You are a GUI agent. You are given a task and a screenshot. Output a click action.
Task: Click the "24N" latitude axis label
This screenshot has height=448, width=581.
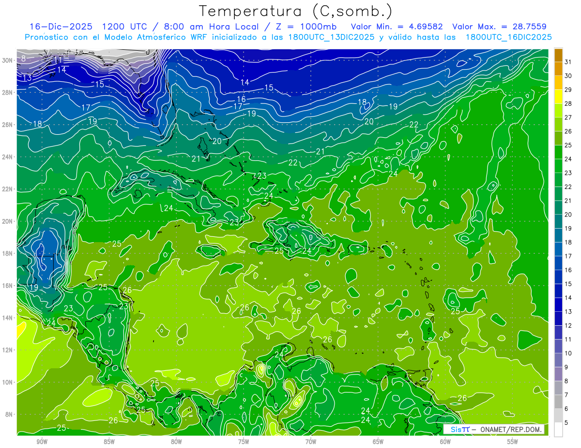click(x=7, y=157)
